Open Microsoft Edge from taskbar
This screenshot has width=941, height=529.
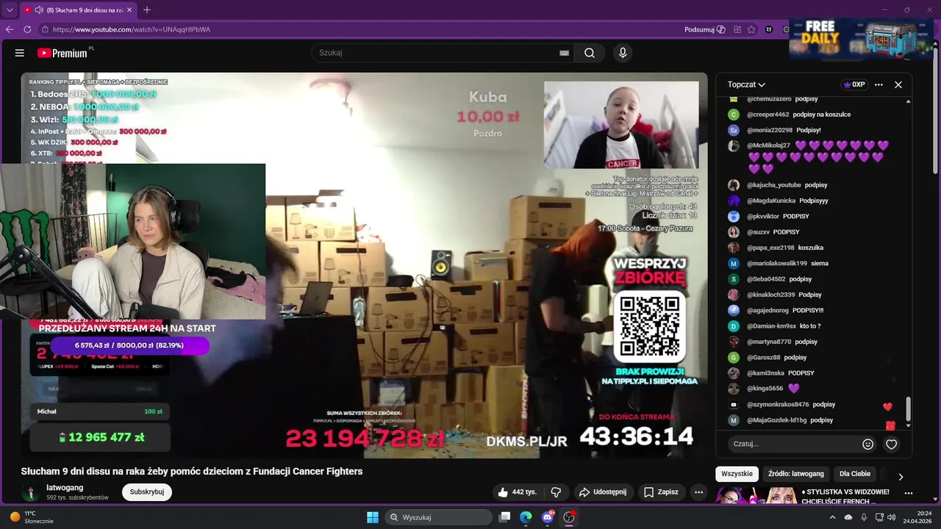(526, 517)
